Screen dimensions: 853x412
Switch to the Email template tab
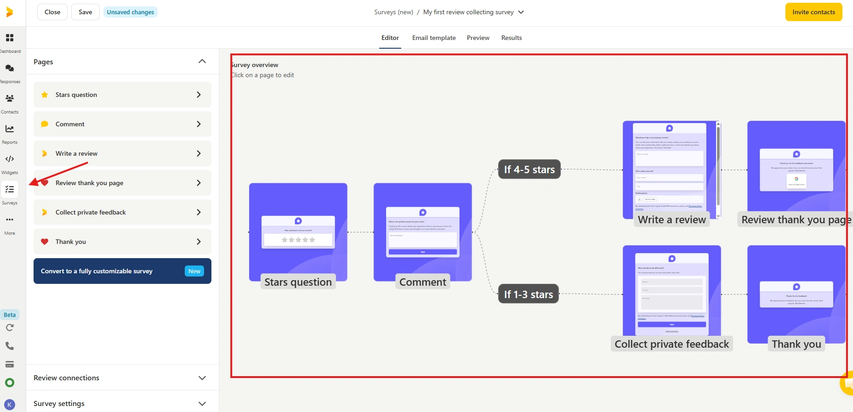(433, 38)
